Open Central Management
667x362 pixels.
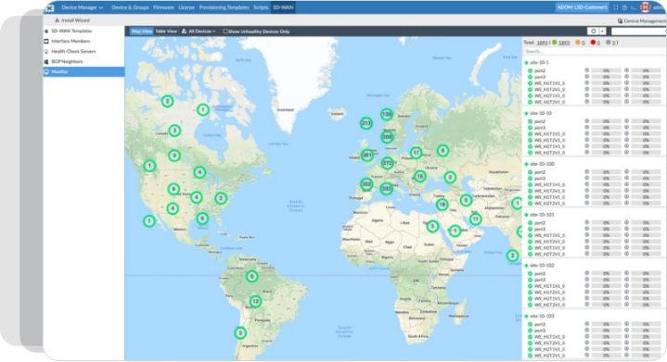[x=642, y=20]
